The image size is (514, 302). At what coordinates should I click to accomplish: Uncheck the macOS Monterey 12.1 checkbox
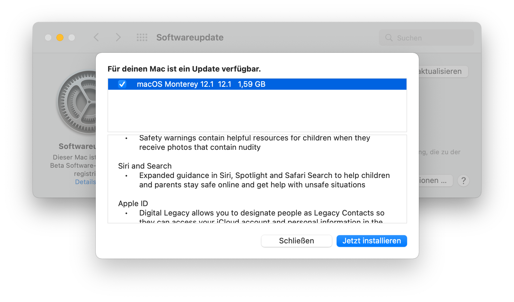[x=122, y=84]
